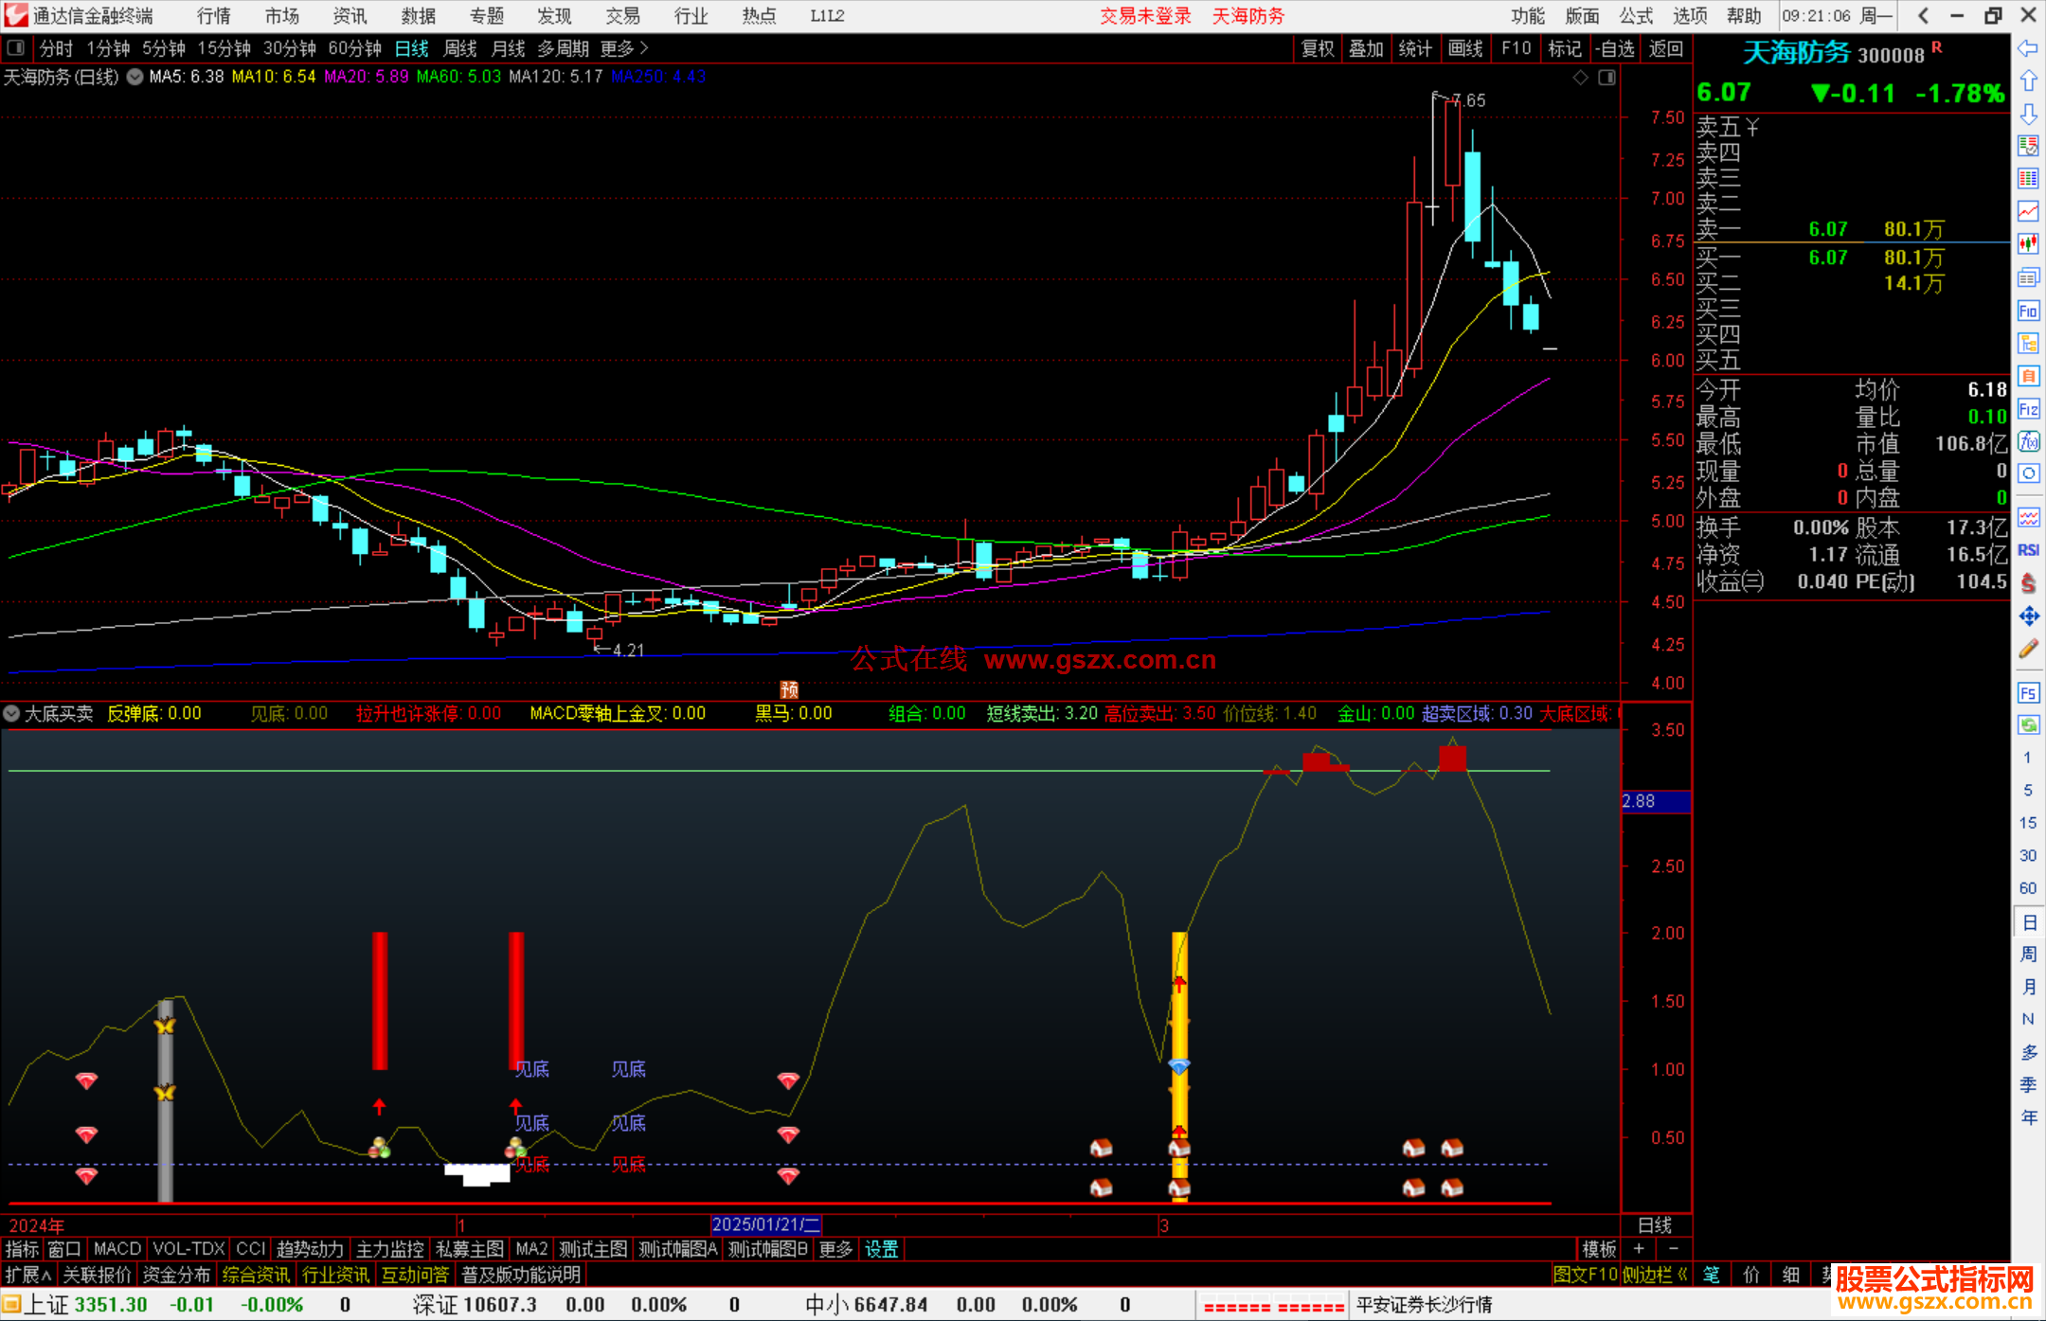
Task: Select the 主力监控 indicator tab
Action: (389, 1249)
